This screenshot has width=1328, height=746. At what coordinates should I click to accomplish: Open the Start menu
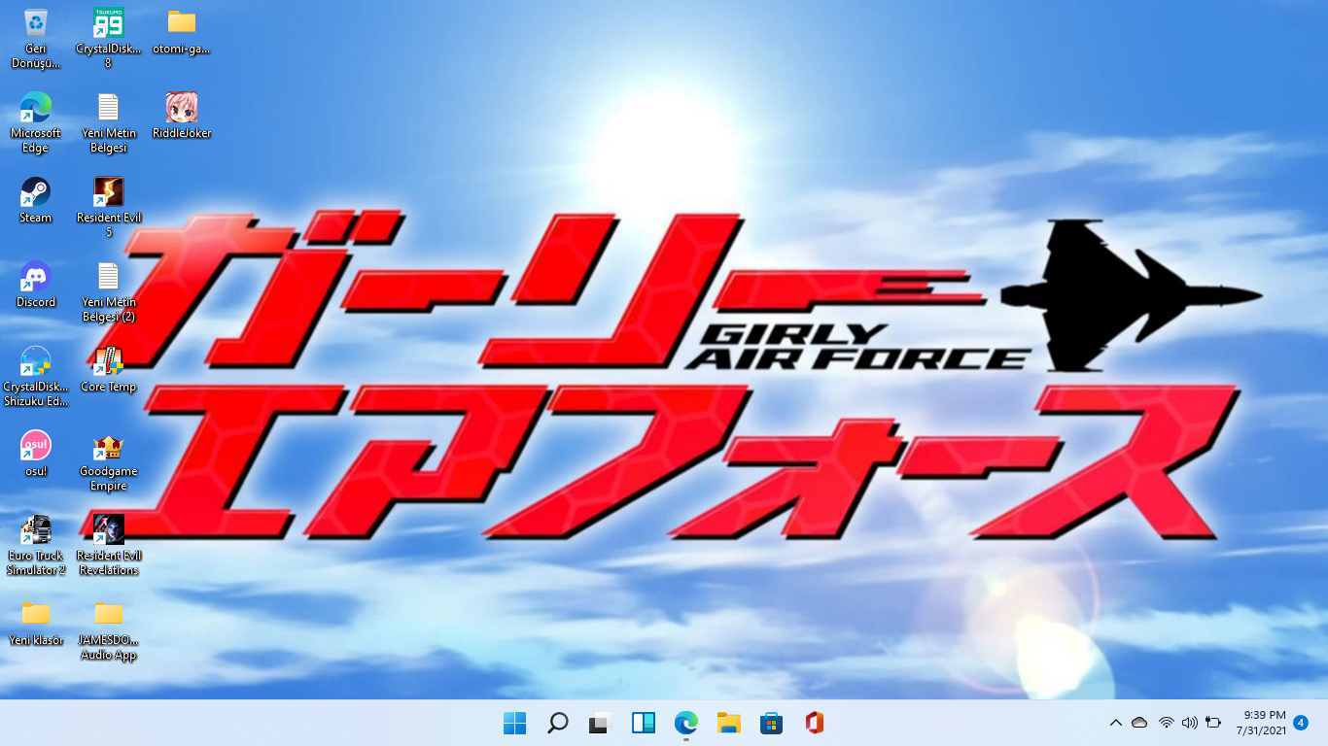[x=514, y=723]
